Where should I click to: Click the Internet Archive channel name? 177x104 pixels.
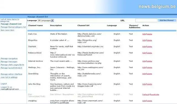tap(35, 61)
